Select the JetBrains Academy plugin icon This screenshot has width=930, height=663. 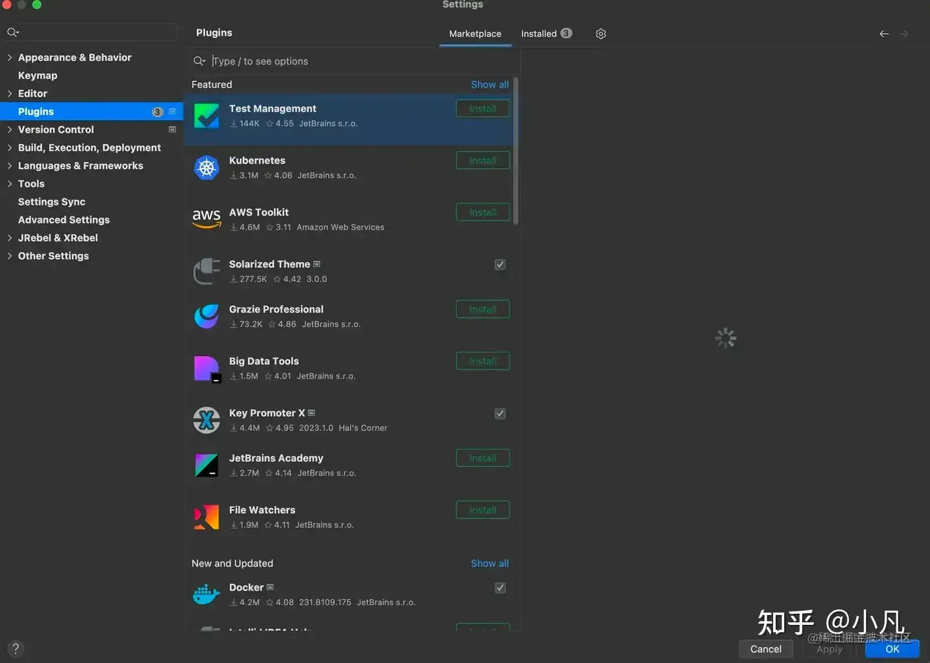click(207, 465)
